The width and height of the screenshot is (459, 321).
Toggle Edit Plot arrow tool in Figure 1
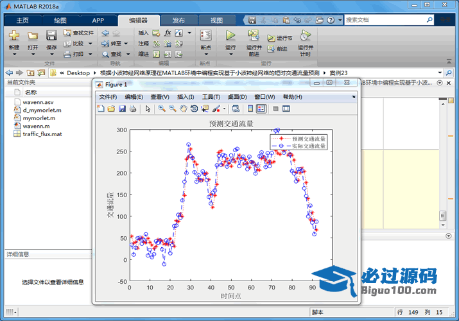pos(148,109)
